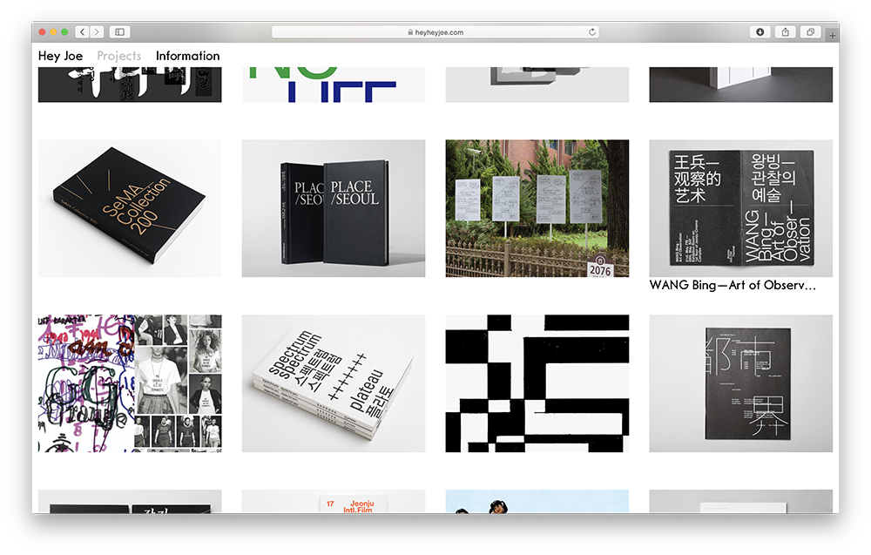The width and height of the screenshot is (871, 555).
Task: Toggle the Safari sidebar button
Action: [x=119, y=32]
